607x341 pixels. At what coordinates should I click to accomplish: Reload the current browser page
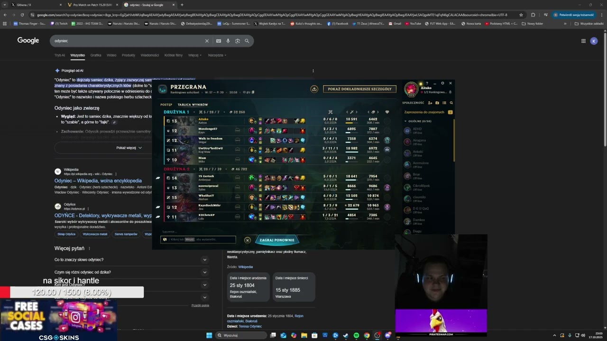click(x=22, y=15)
